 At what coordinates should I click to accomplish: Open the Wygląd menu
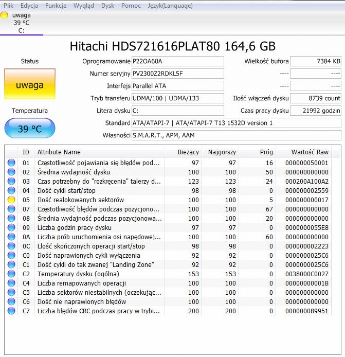pos(83,6)
